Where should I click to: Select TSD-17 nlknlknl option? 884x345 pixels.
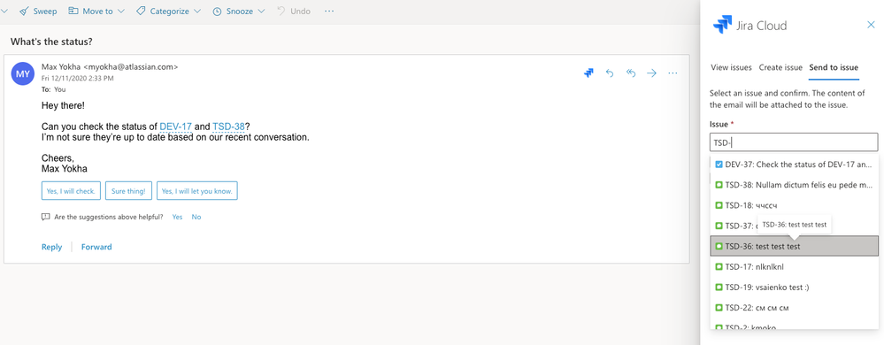click(x=793, y=266)
